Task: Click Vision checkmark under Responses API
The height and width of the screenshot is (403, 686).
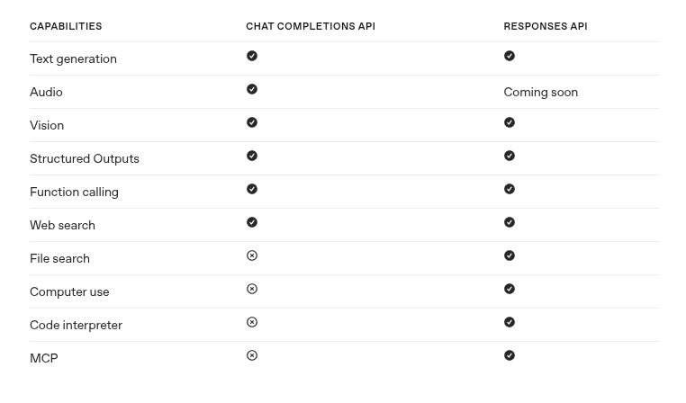Action: [510, 122]
